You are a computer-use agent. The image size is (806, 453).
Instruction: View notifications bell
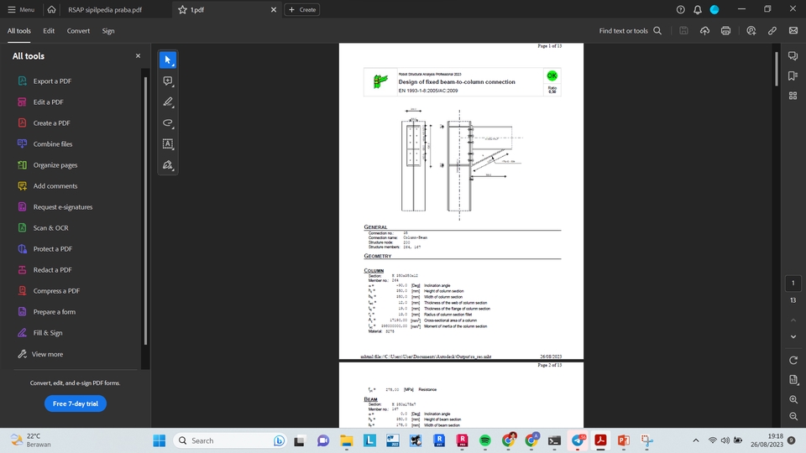tap(698, 10)
